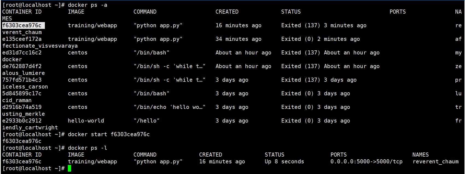Click the port mapping 0.0.0.0:5000->5000/tcp
This screenshot has width=465, height=174.
coord(367,161)
